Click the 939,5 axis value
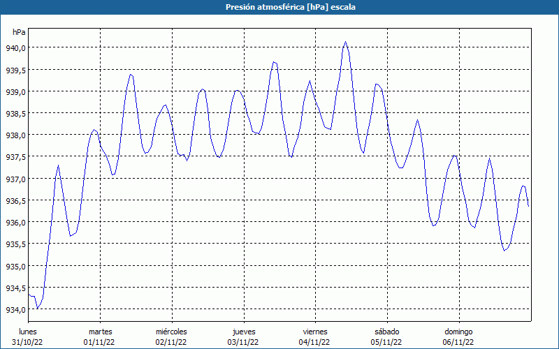The height and width of the screenshot is (349, 559). 15,70
